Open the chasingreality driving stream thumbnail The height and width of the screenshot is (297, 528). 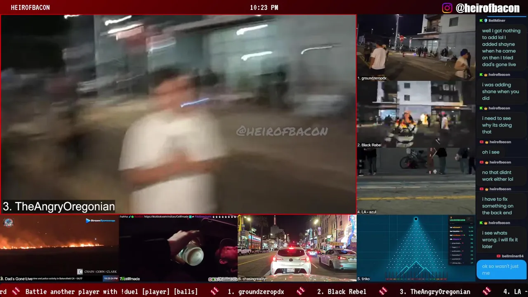[297, 248]
